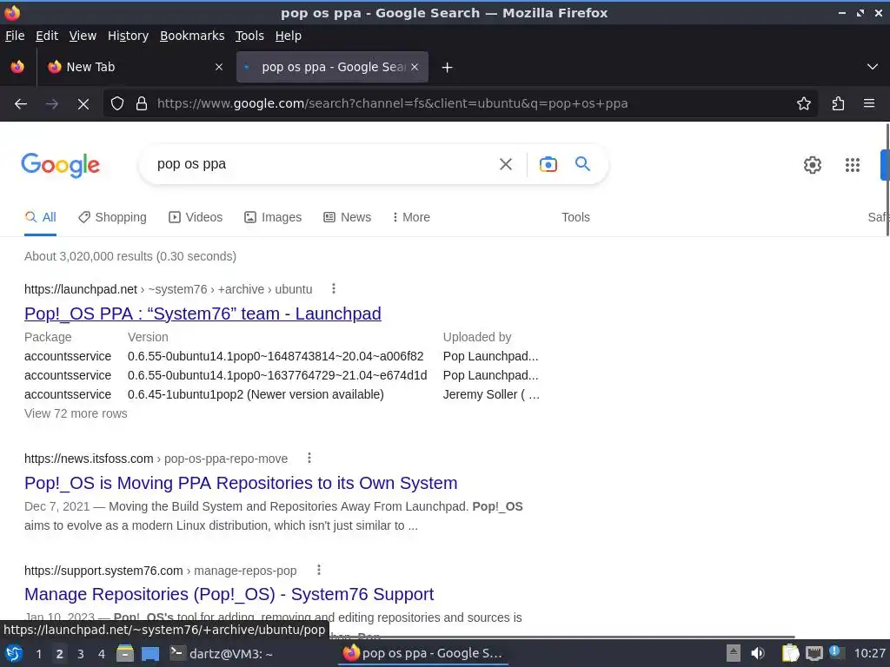Open the File menu
Screen dimensions: 890x667
tap(15, 36)
